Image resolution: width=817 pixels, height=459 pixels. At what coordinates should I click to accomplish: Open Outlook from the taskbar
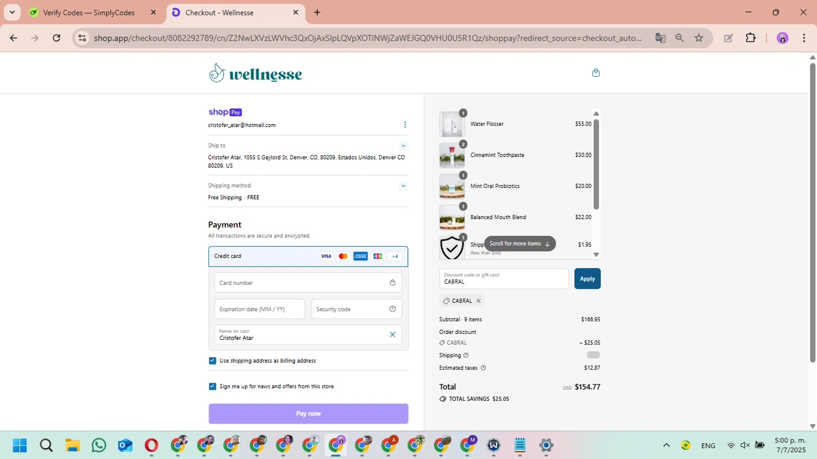point(125,445)
